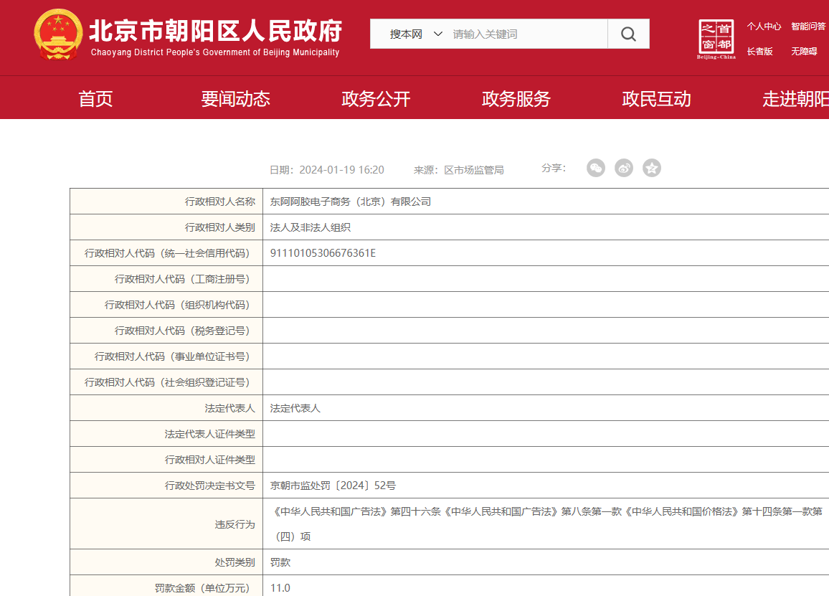829x596 pixels.
Task: Open the 要闻动态 navigation menu
Action: click(x=237, y=98)
